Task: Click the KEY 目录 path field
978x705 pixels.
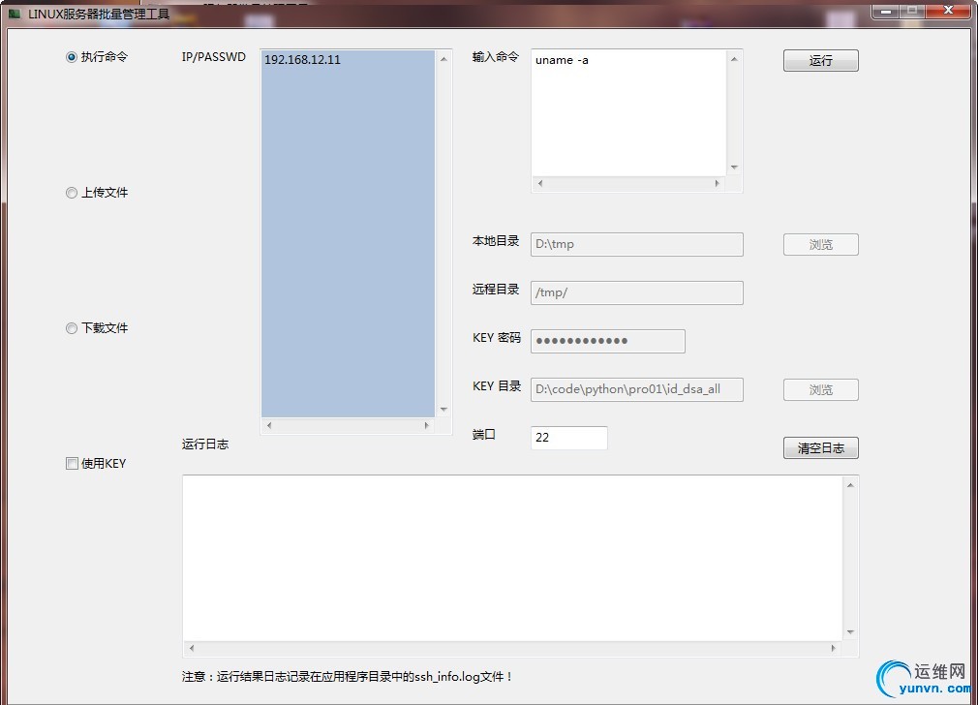Action: point(637,389)
